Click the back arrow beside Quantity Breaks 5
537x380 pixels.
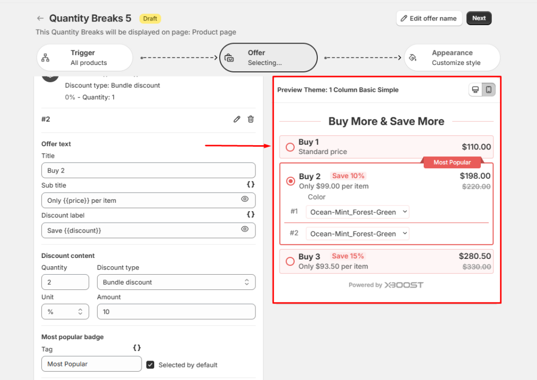click(x=40, y=18)
